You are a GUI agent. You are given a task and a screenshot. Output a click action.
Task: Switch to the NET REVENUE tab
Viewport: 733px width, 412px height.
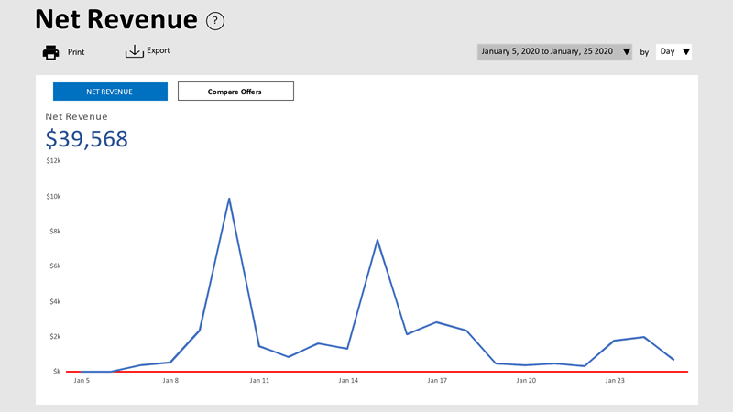[x=110, y=92]
